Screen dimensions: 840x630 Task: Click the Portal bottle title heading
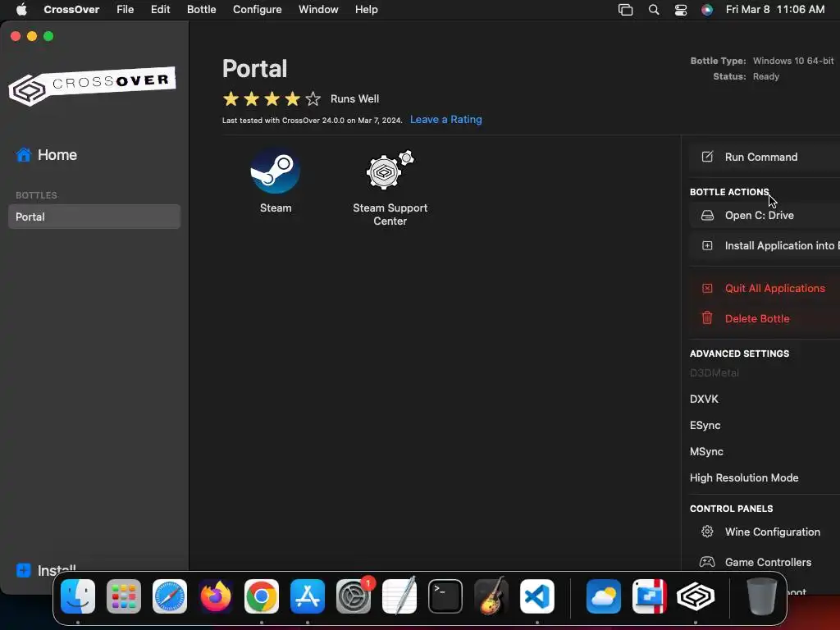point(255,69)
